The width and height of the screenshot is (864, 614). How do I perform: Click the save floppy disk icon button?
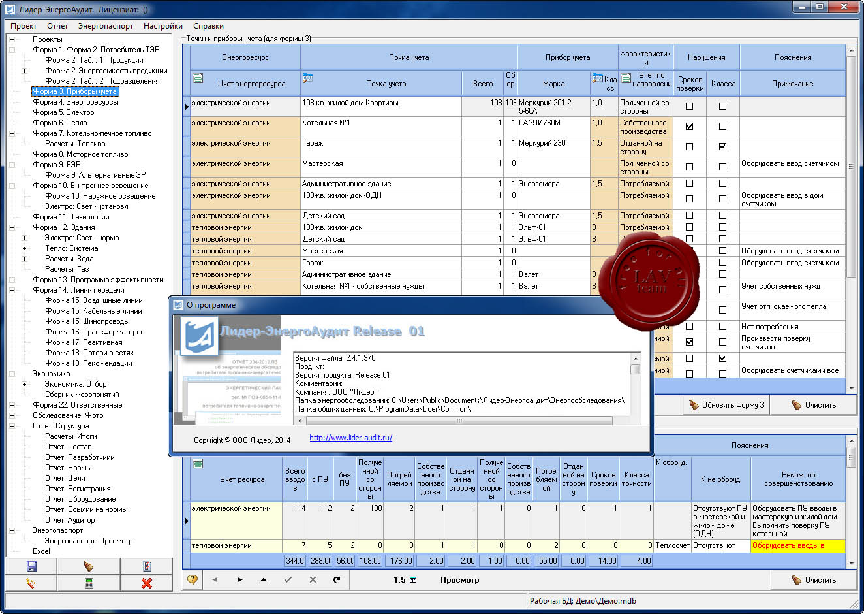pyautogui.click(x=31, y=566)
